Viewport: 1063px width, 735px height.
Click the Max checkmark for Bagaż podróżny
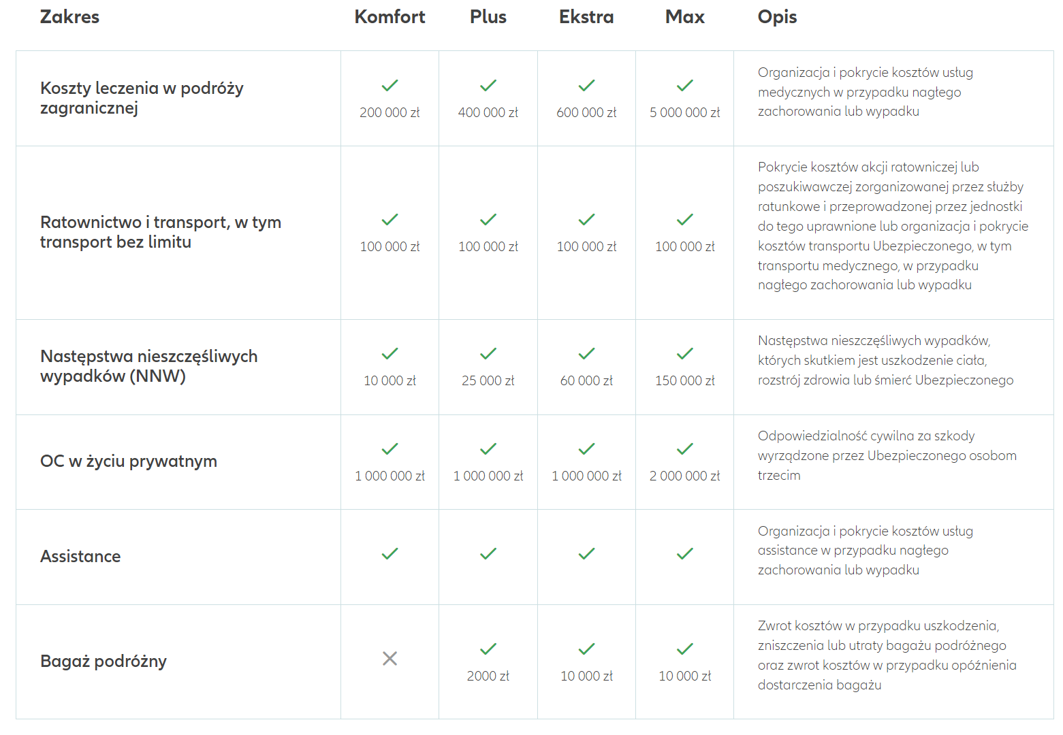(x=684, y=649)
